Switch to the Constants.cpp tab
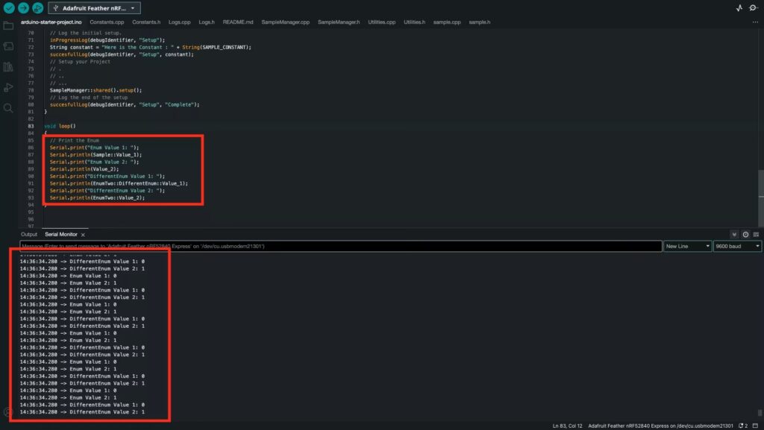This screenshot has height=430, width=764. (x=106, y=22)
